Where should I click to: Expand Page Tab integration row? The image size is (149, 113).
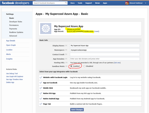tap(90, 104)
